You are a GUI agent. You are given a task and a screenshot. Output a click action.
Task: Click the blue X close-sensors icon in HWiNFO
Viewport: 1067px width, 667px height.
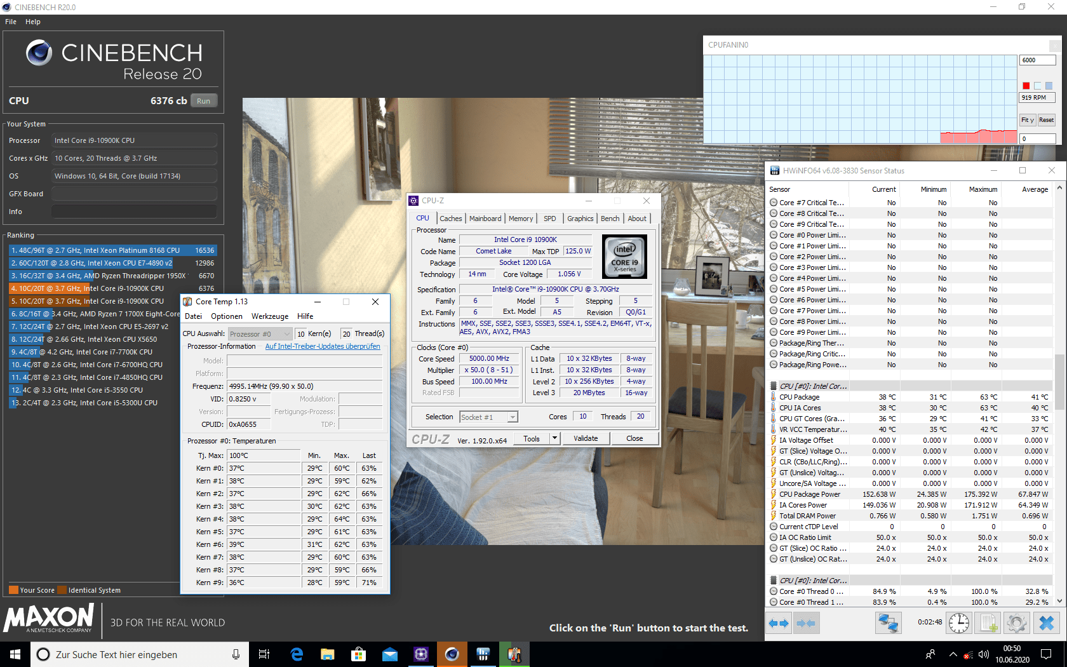[x=1046, y=623]
